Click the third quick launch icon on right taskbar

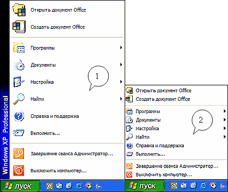pyautogui.click(x=193, y=186)
